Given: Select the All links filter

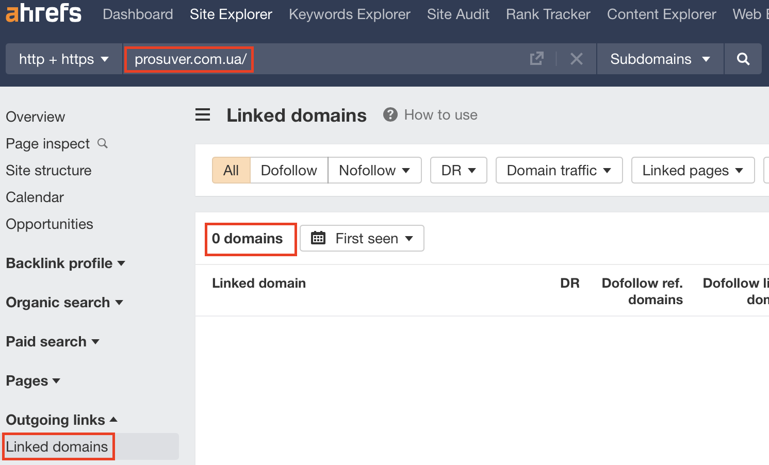Looking at the screenshot, I should [x=231, y=170].
